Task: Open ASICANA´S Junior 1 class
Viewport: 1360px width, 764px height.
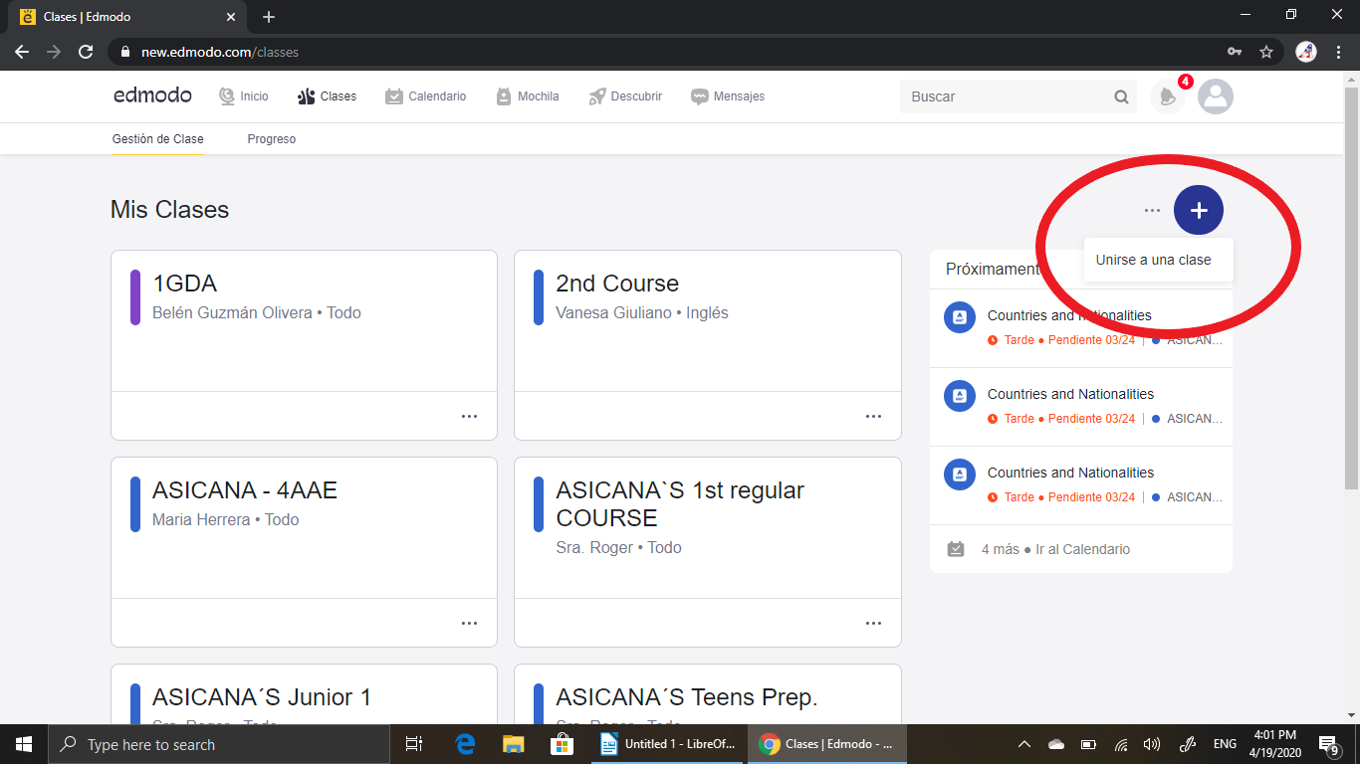Action: coord(304,694)
